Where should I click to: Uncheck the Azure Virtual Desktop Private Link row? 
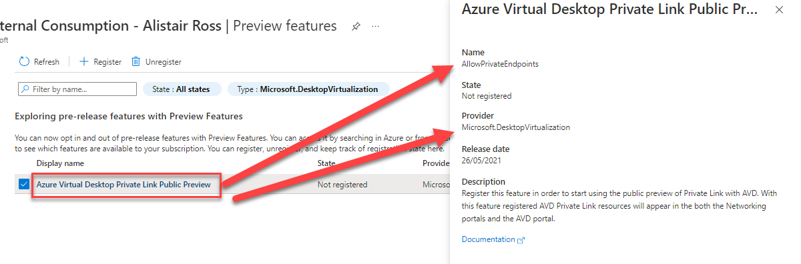tap(24, 185)
